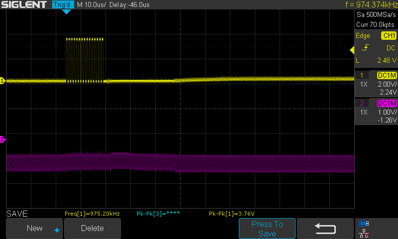Click the Pk-Pk[3]=**** measurement

tap(158, 214)
